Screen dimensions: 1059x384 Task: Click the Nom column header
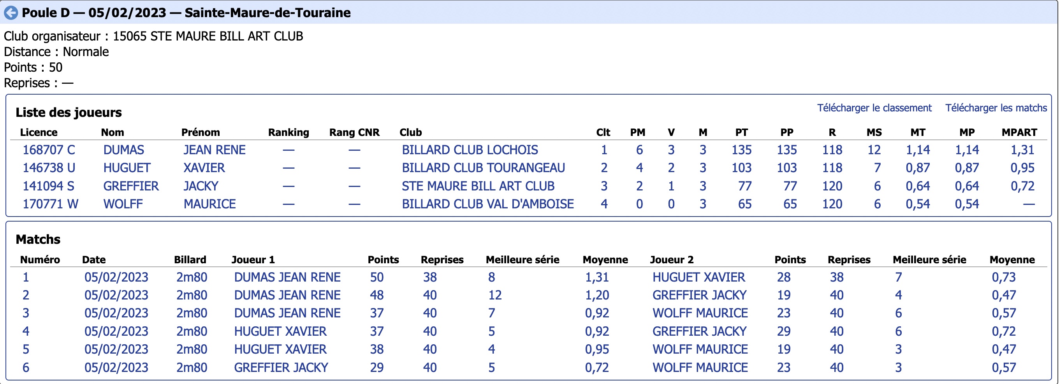(112, 132)
